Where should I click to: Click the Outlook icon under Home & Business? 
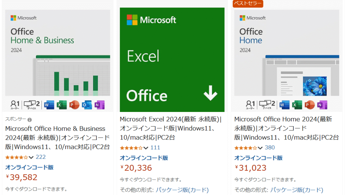point(87,105)
